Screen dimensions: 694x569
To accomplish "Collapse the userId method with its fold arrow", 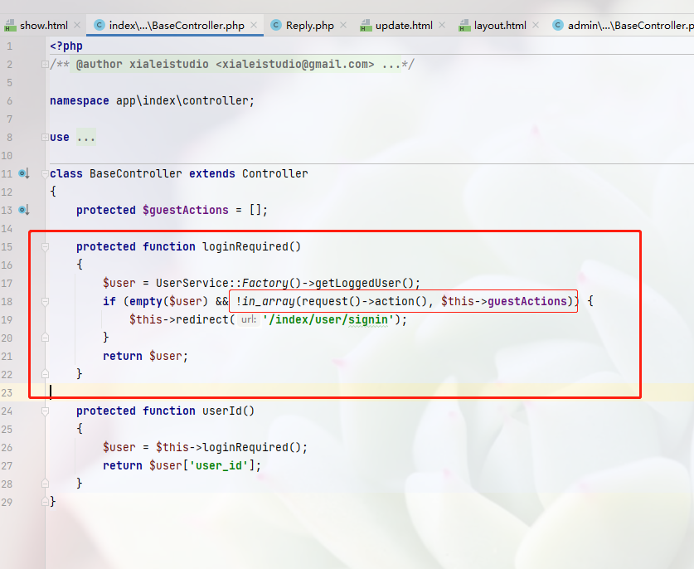I will click(43, 411).
